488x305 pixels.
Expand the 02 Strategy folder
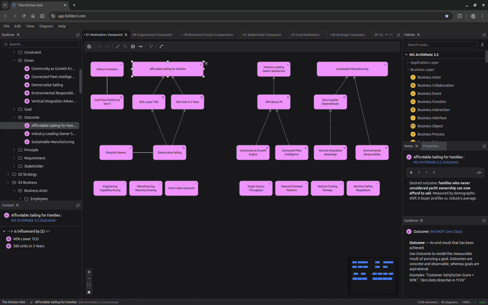[8, 174]
